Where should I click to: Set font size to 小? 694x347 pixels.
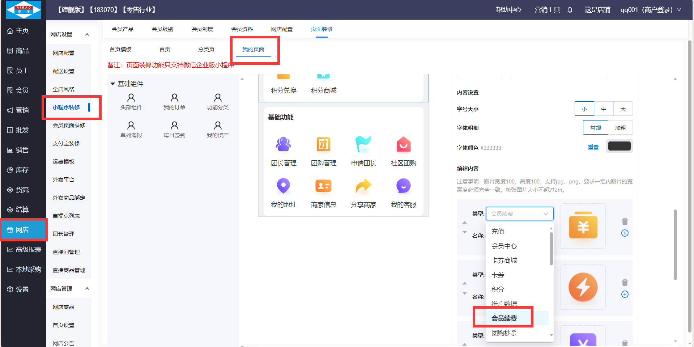pos(584,109)
